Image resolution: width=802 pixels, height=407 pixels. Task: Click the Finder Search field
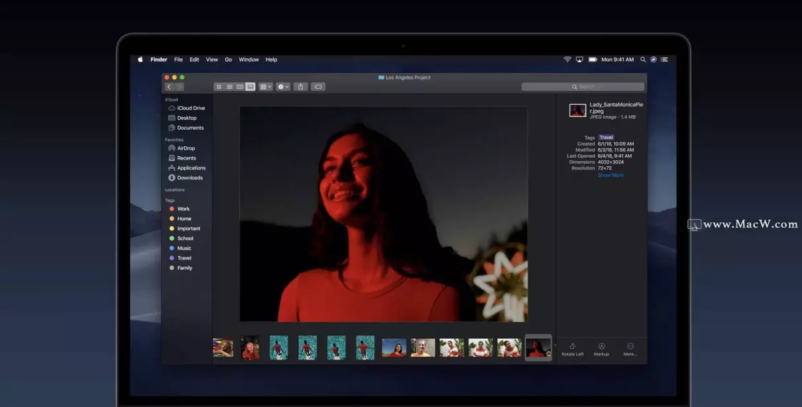(x=583, y=87)
